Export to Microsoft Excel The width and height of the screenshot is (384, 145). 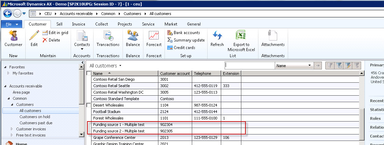pos(241,36)
